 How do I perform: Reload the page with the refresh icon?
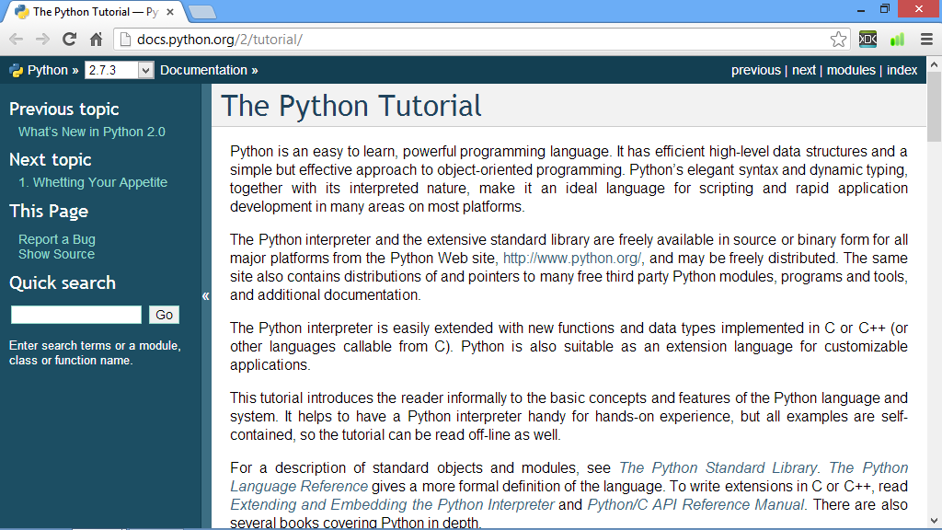[x=70, y=39]
